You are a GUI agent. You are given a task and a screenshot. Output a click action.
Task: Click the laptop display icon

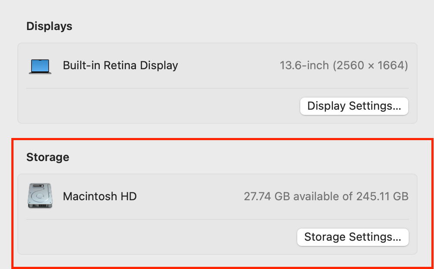point(40,66)
